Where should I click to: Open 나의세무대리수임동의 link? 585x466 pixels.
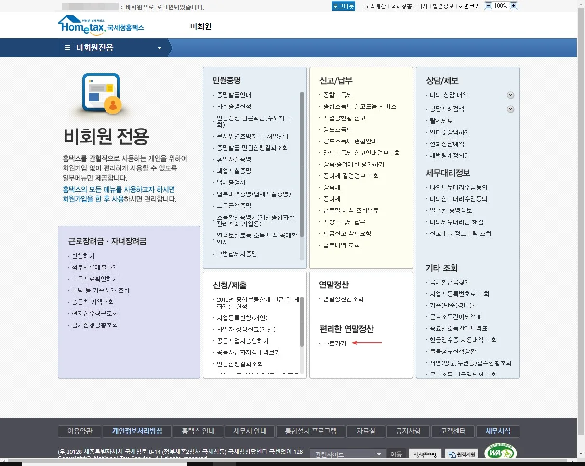pyautogui.click(x=458, y=187)
